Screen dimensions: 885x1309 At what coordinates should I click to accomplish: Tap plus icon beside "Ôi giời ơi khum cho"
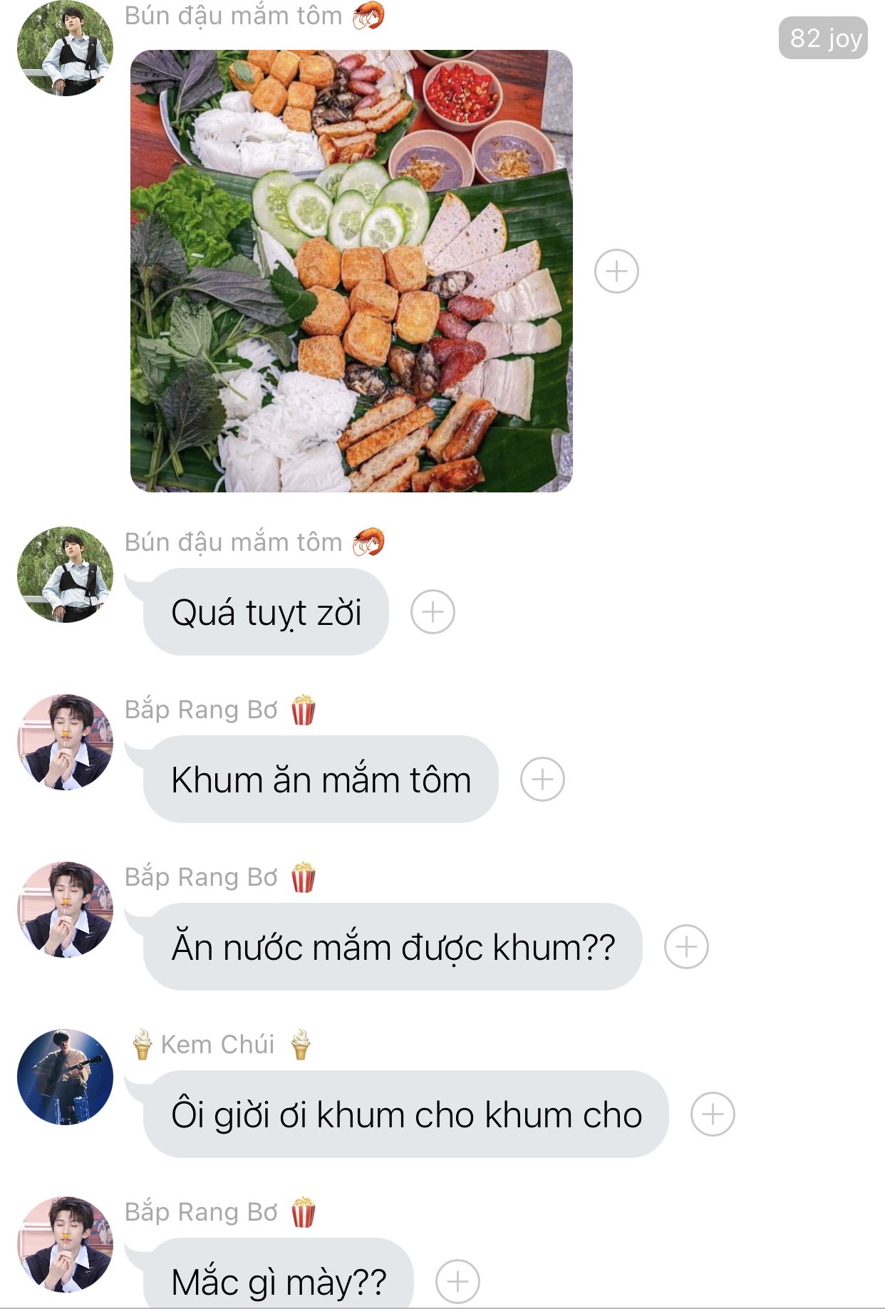(713, 1114)
